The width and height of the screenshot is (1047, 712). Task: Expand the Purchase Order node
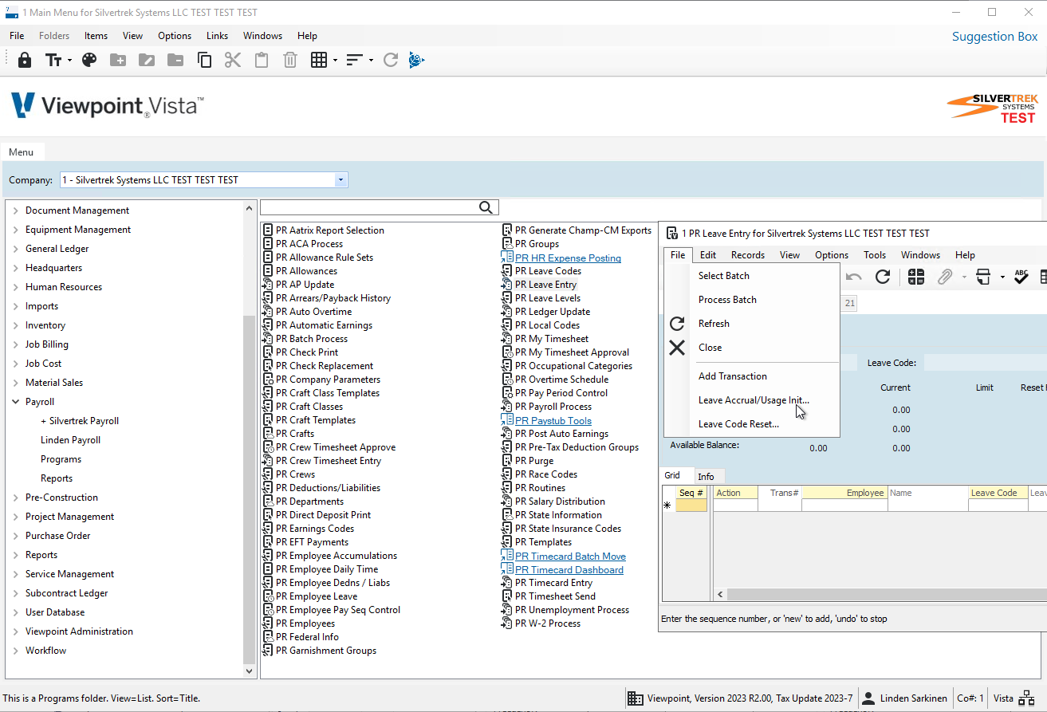16,536
